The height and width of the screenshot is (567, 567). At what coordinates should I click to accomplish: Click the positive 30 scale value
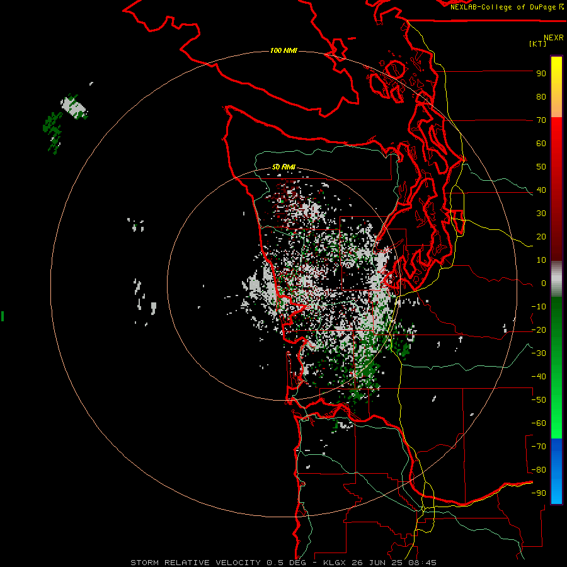tap(541, 214)
